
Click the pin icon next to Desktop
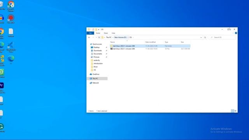point(106,47)
